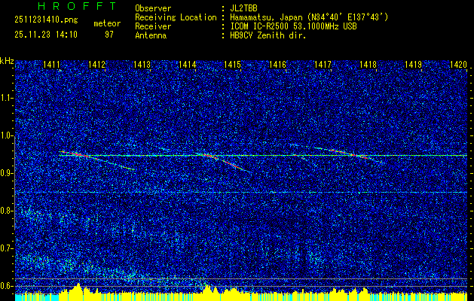Click the 1420 time marker
This screenshot has height=301, width=474.
pos(458,65)
